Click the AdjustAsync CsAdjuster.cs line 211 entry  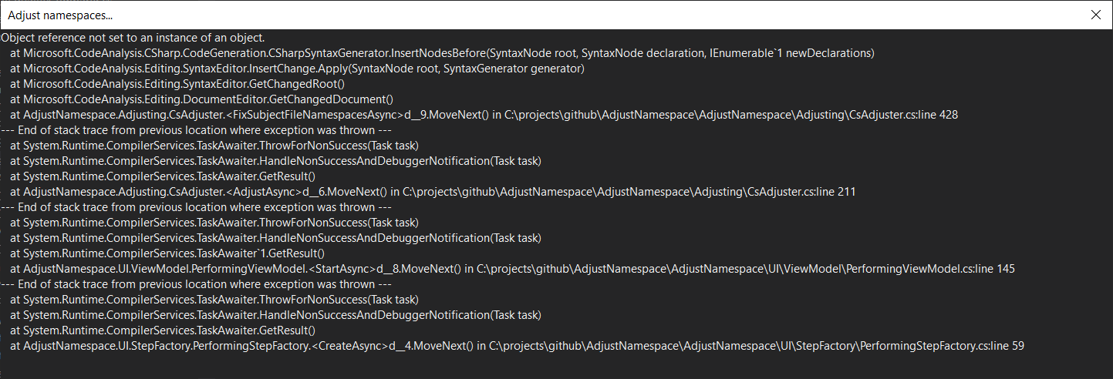pos(433,192)
